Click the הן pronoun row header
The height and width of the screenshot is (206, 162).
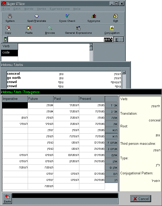pyautogui.click(x=111, y=180)
